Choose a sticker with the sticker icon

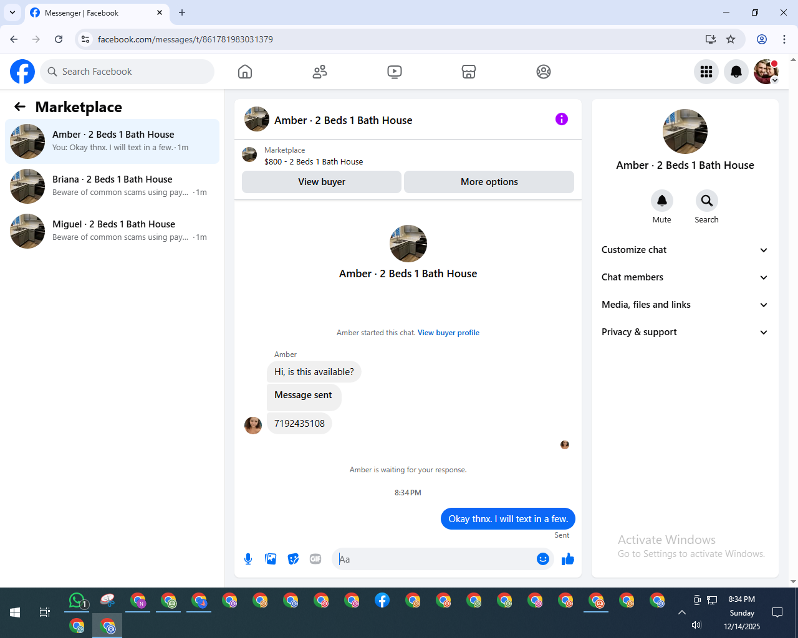293,559
